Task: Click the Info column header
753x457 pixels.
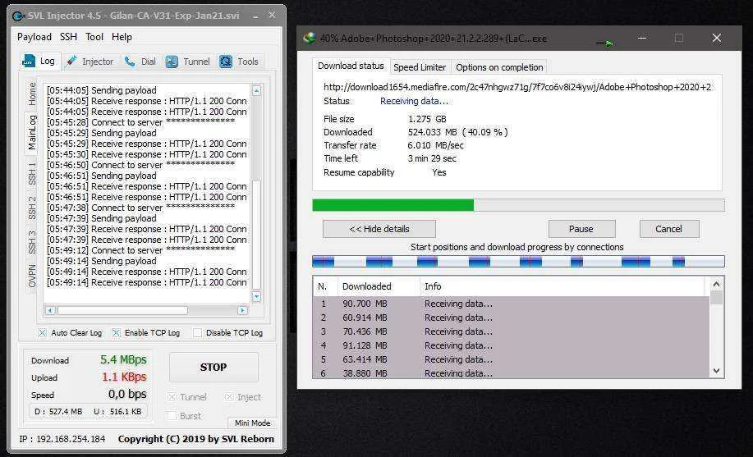Action: coord(562,286)
